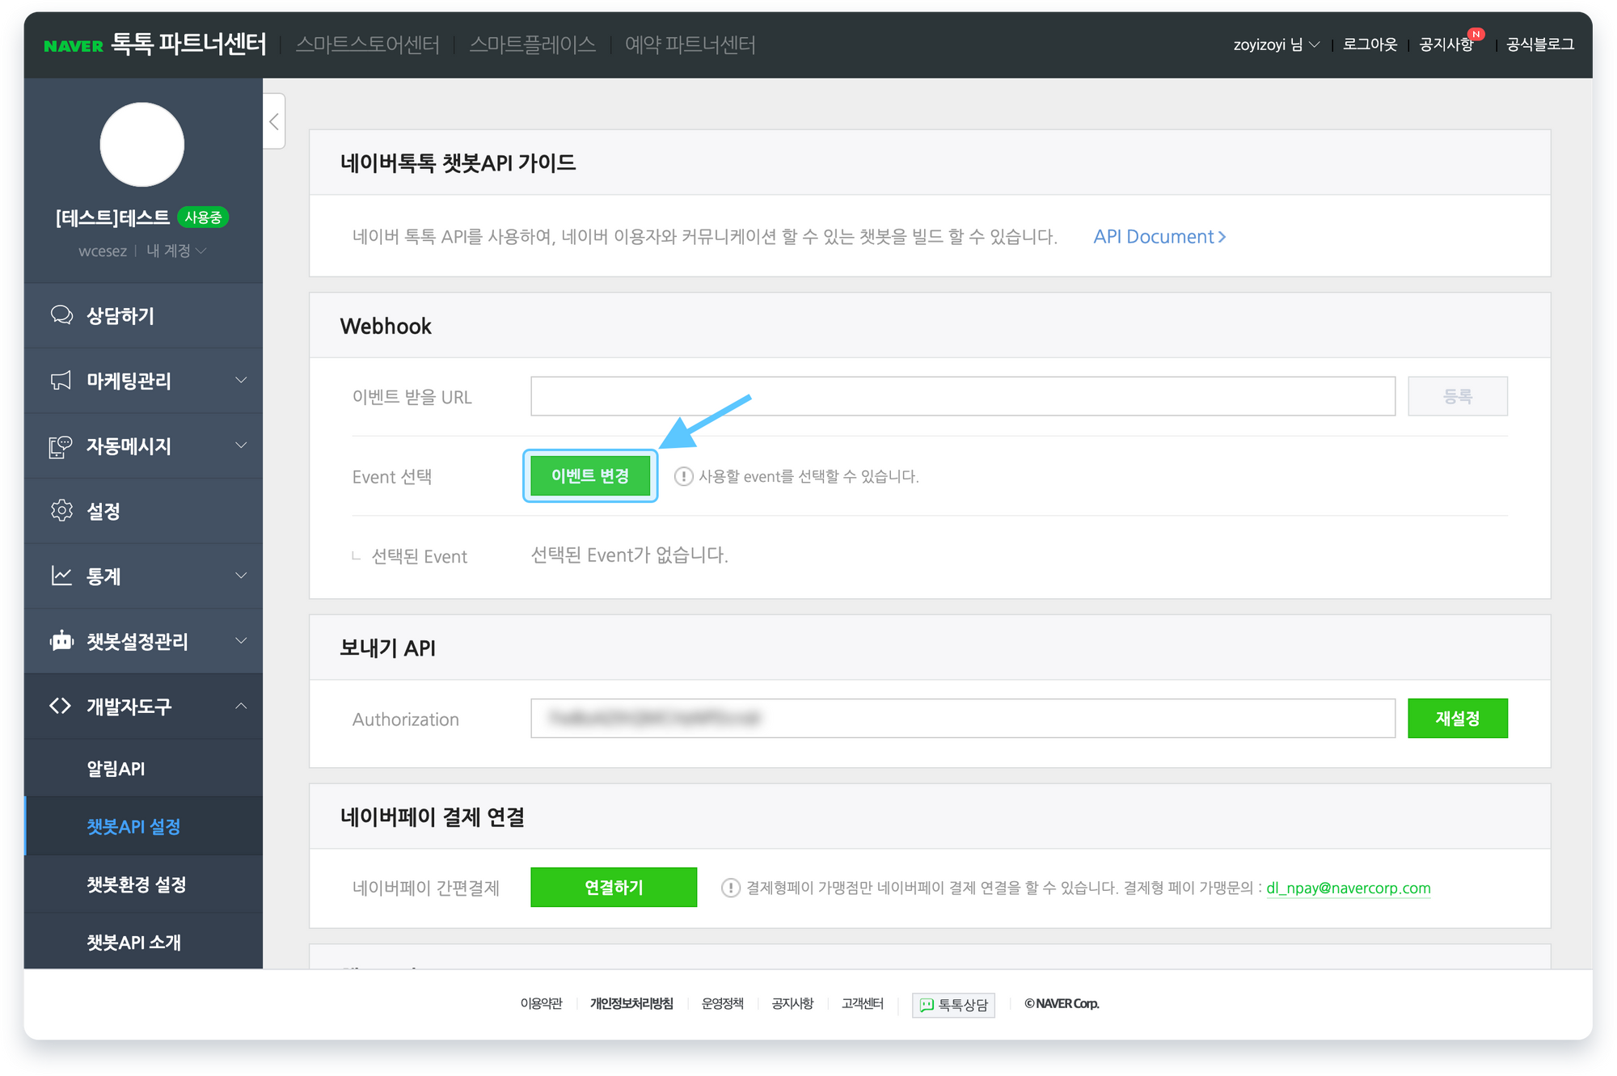
Task: Expand the 마케팅관리 chevron
Action: click(x=241, y=380)
